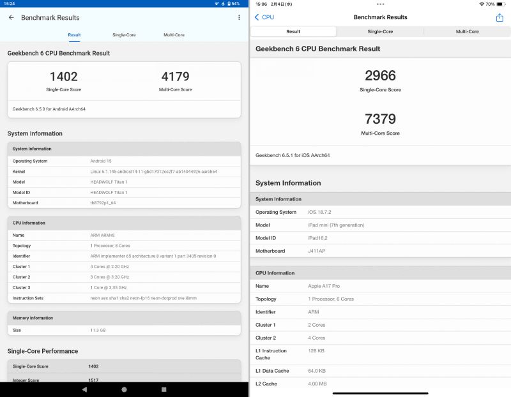Switch to the Single-Core tab on Android

[124, 35]
